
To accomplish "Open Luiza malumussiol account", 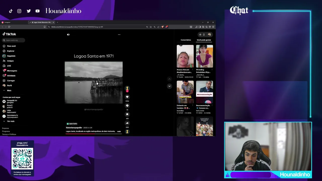I will (9, 111).
